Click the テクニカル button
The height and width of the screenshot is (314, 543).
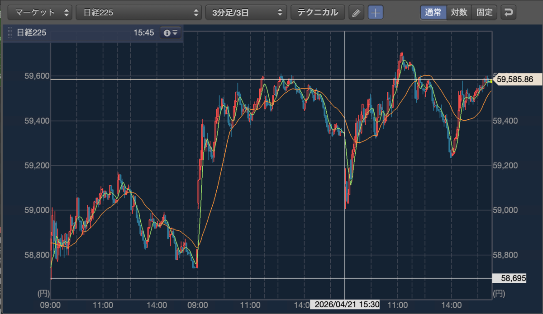pyautogui.click(x=318, y=12)
